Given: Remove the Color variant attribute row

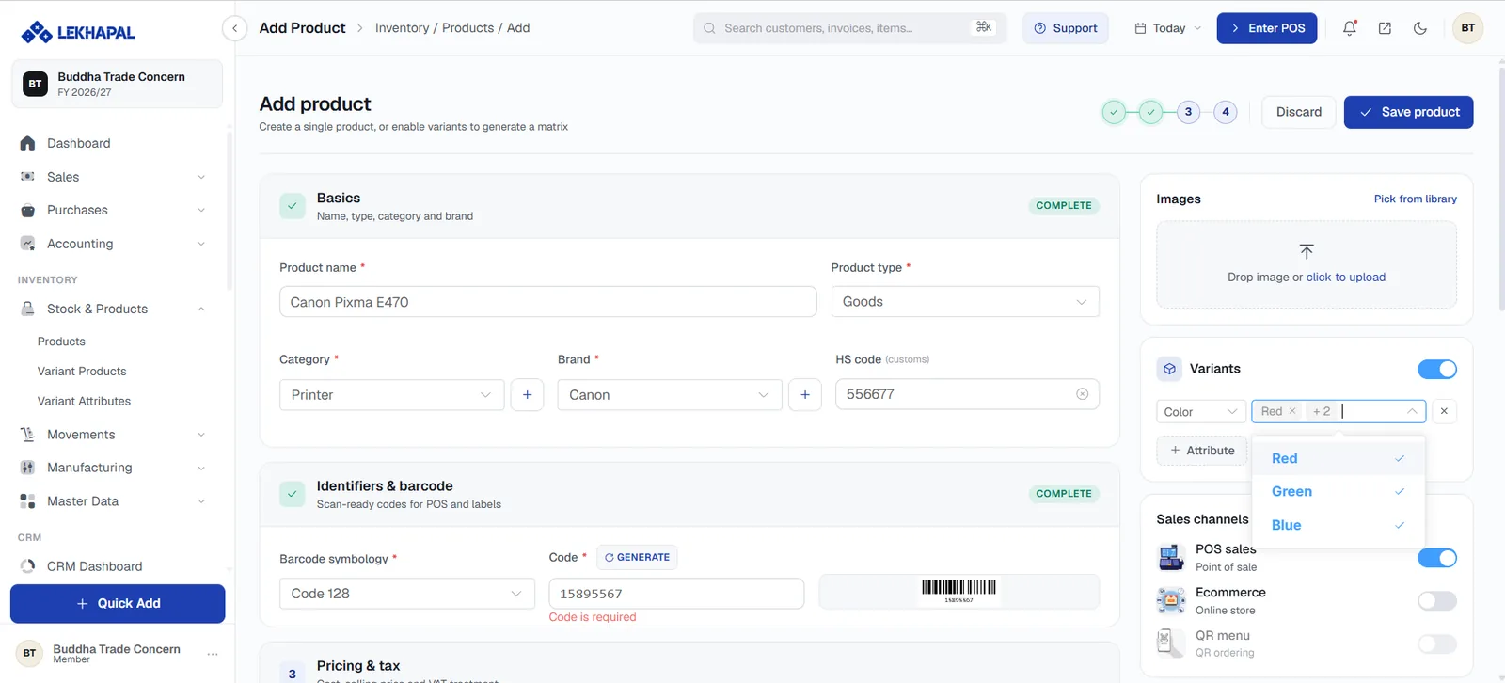Looking at the screenshot, I should [x=1444, y=411].
